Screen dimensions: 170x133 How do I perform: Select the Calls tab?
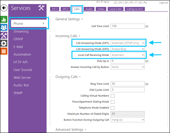[77, 9]
